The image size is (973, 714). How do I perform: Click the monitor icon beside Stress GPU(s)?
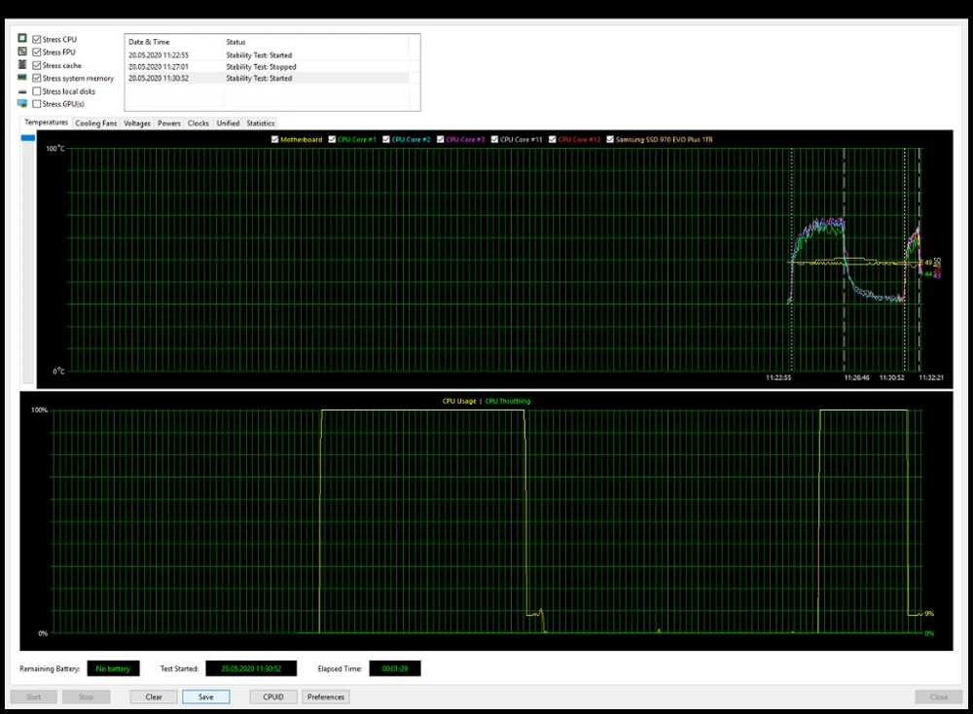pos(21,103)
